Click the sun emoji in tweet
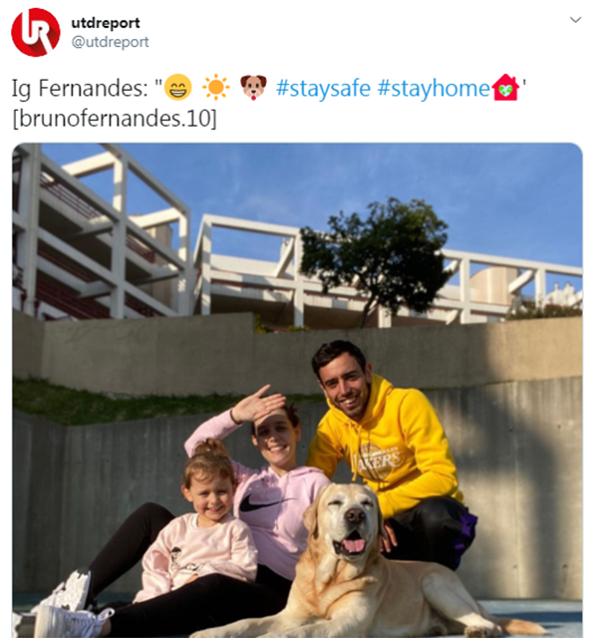Screen dimensions: 598x638 [x=215, y=87]
